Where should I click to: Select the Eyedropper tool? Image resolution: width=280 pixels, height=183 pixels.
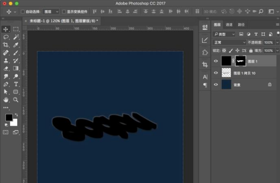coord(16,45)
